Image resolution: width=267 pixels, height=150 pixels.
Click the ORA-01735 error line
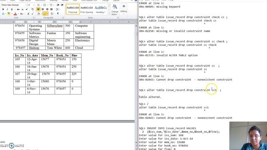(168, 55)
